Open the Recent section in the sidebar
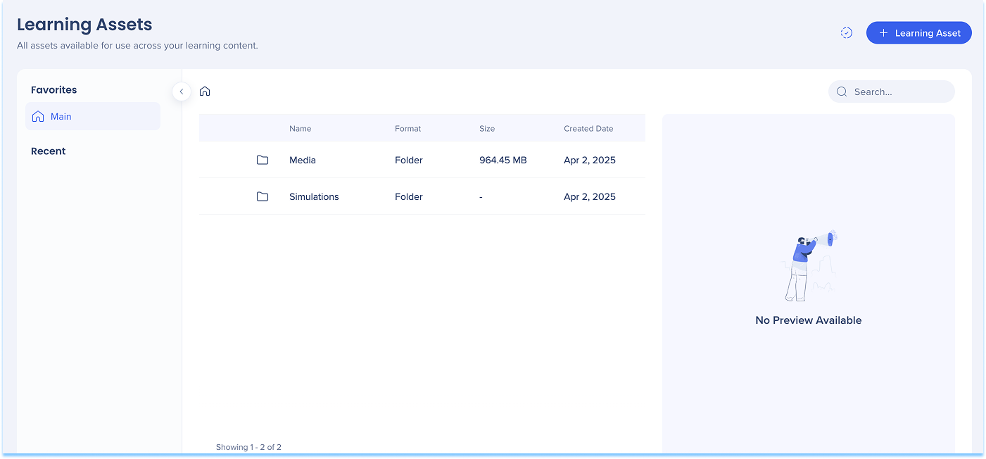The height and width of the screenshot is (459, 986). pos(49,151)
